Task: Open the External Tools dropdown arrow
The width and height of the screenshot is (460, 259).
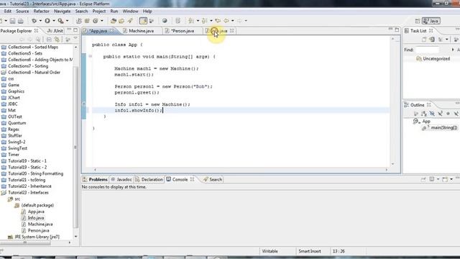Action: point(67,21)
